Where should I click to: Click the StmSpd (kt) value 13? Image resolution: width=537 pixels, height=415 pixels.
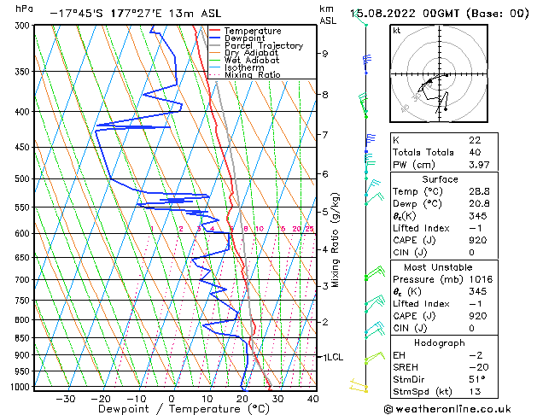[x=475, y=391]
